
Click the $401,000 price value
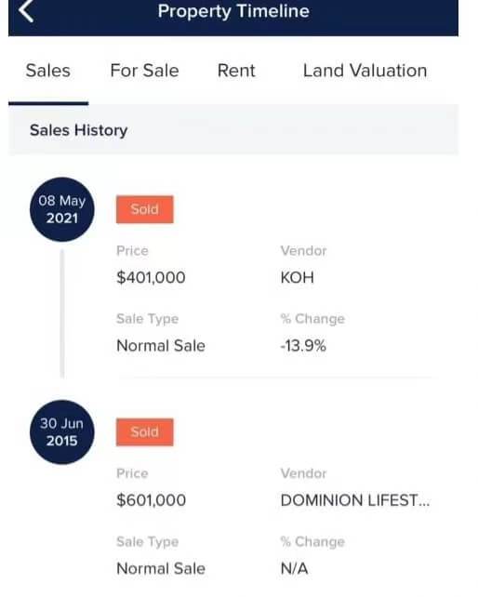click(151, 277)
